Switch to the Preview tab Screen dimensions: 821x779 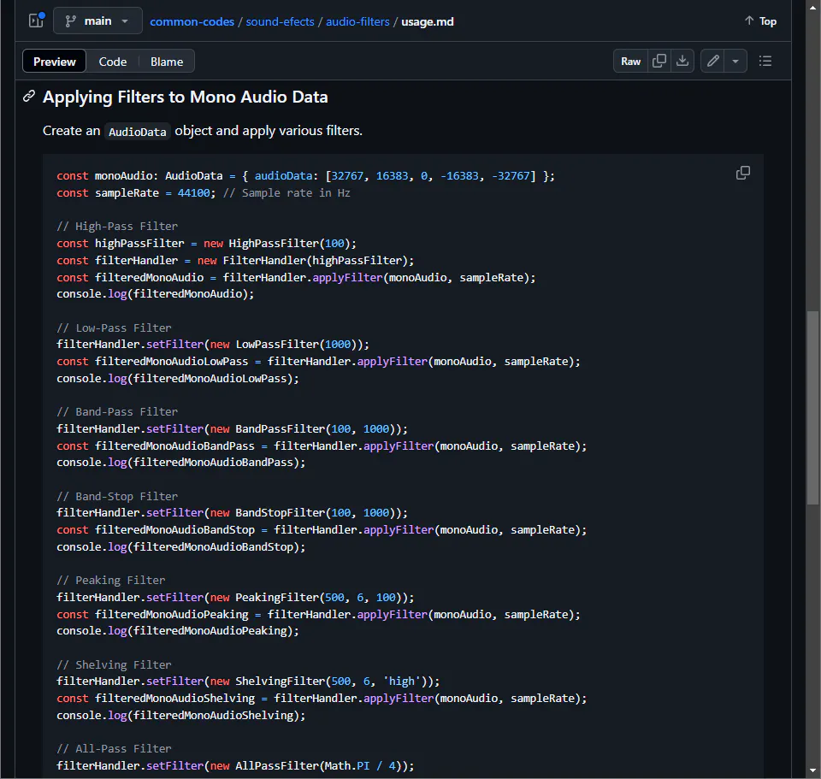[55, 62]
